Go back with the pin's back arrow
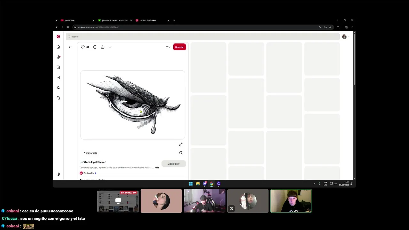409x230 pixels. 70,47
